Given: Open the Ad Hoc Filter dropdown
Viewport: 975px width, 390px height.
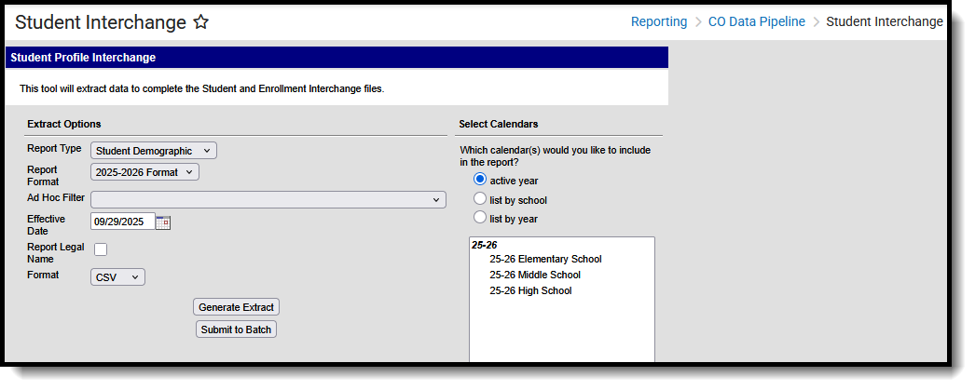Looking at the screenshot, I should (x=268, y=199).
